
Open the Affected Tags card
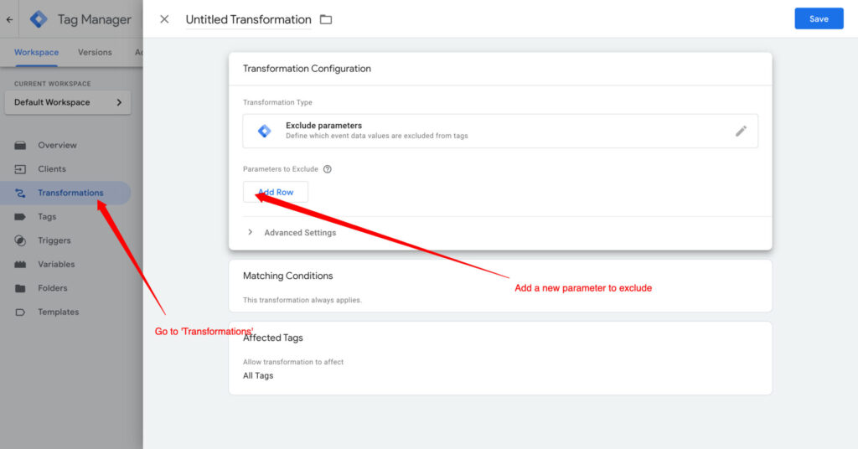point(500,359)
